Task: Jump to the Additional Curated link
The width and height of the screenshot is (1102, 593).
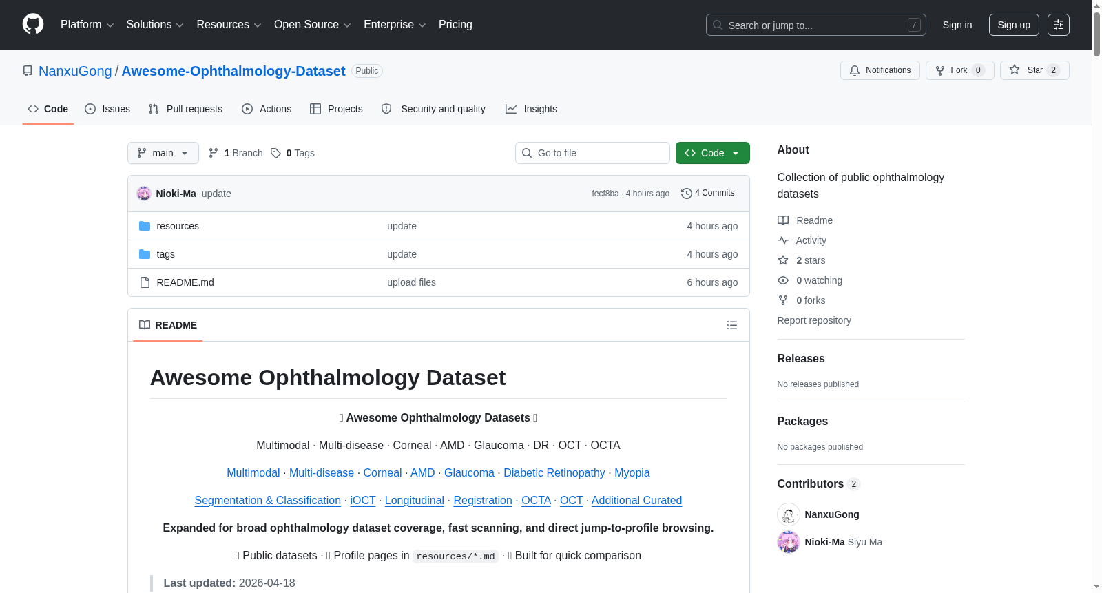Action: [x=636, y=501]
